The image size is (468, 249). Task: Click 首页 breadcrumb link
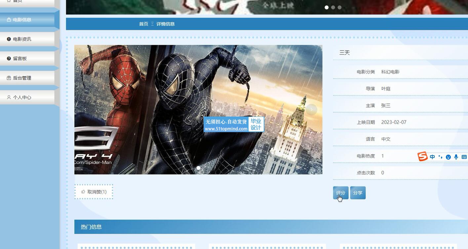pos(144,24)
